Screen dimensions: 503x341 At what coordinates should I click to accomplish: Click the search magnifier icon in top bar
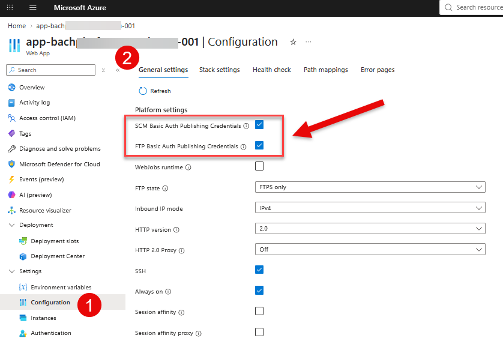click(448, 7)
